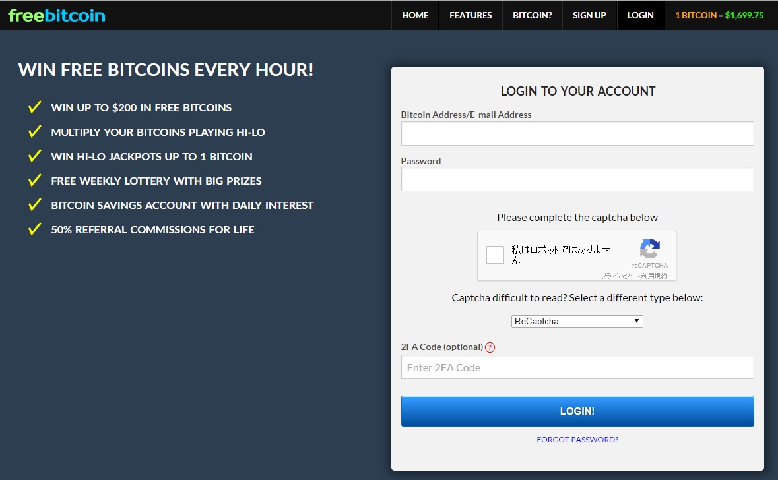Click WIN HI-LO JACKPOTS UP TO 1 BITCOIN
The image size is (778, 480).
(152, 157)
